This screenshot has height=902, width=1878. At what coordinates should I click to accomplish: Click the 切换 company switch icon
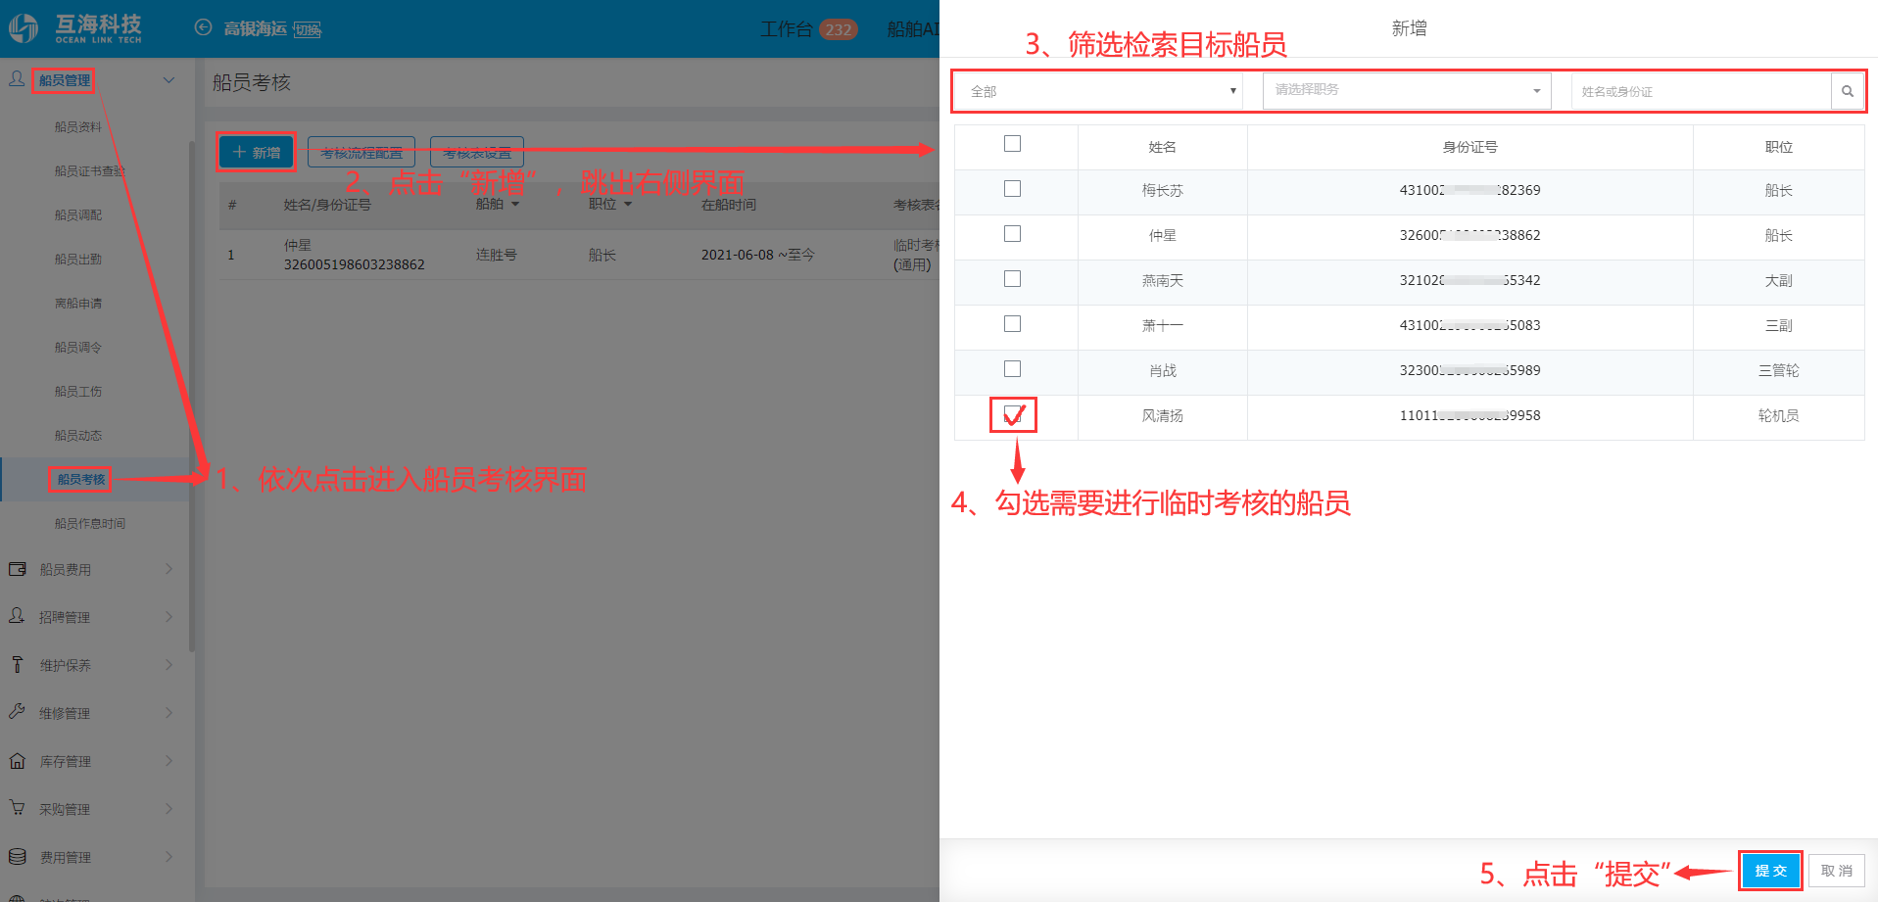(308, 30)
